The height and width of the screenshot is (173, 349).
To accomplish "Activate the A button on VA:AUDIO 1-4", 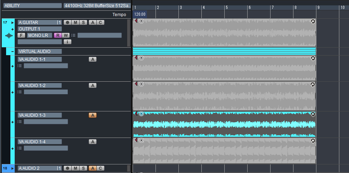I will (x=92, y=141).
